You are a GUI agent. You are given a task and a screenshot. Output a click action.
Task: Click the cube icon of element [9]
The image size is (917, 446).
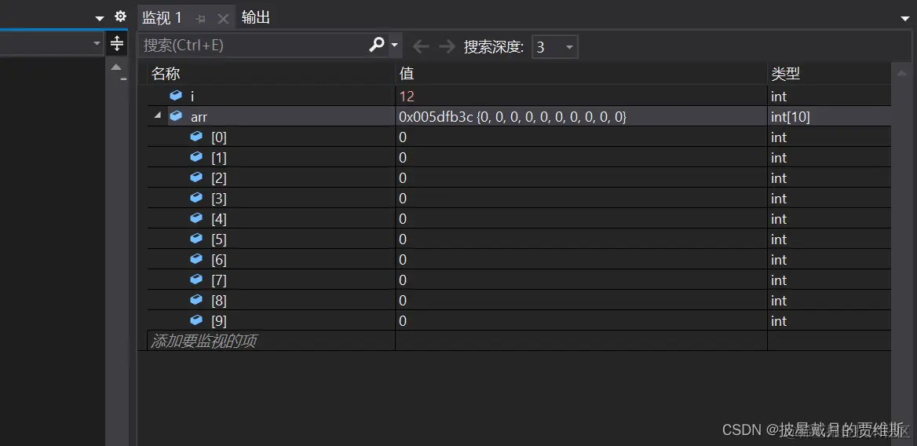coord(196,320)
